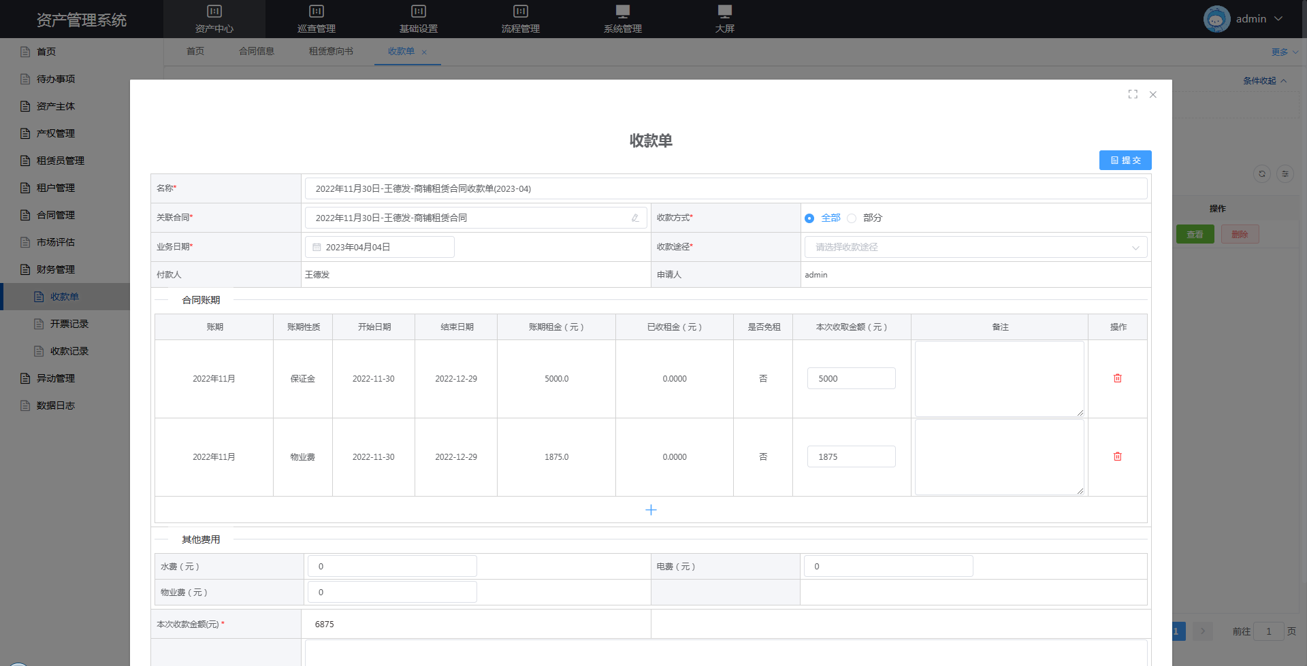This screenshot has height=666, width=1307.
Task: Open 请选择收款途径 dropdown
Action: (x=975, y=247)
